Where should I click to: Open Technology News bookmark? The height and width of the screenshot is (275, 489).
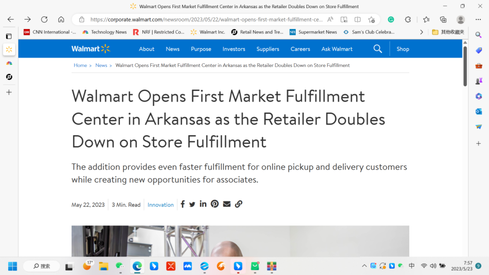[105, 32]
